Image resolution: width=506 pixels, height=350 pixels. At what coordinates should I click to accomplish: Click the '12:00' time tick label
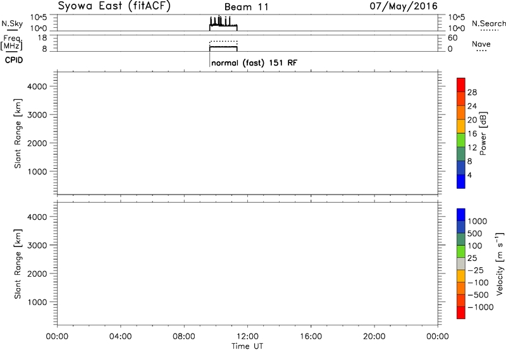pyautogui.click(x=247, y=337)
